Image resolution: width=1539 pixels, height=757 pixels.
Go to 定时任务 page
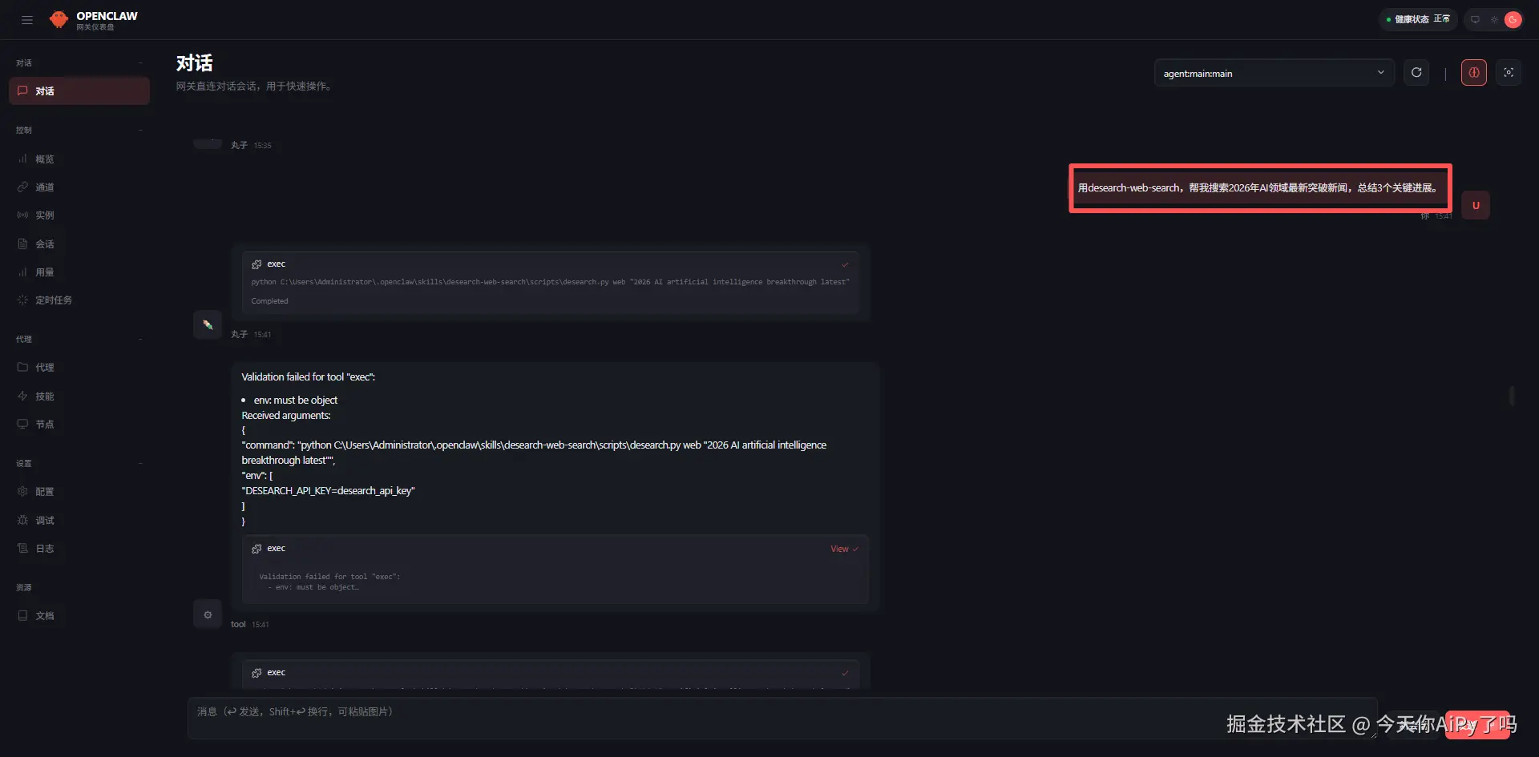tap(53, 300)
